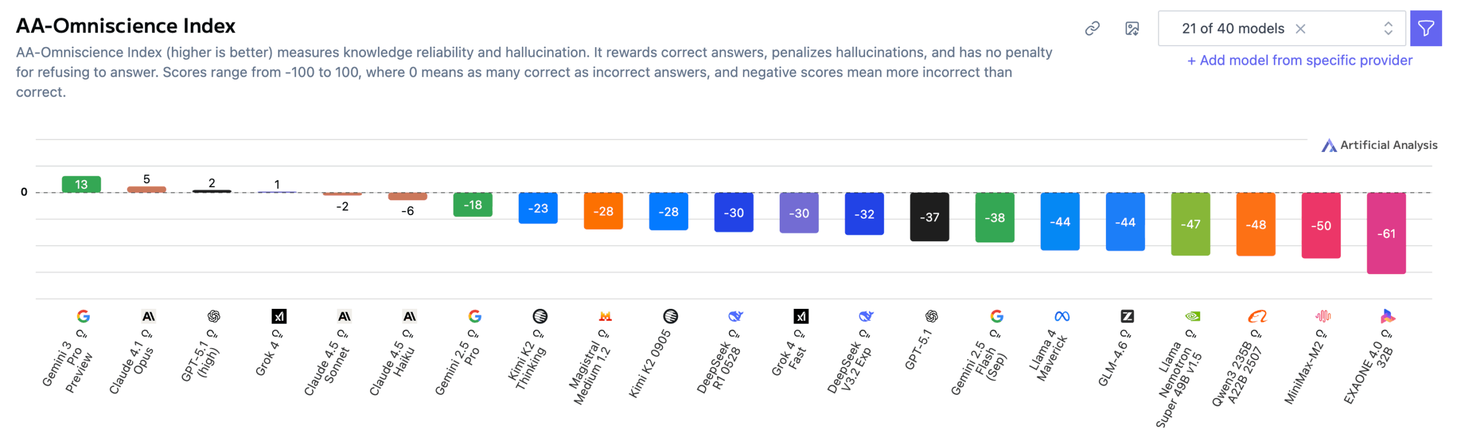Viewport: 1457px width, 434px height.
Task: Click the Meta logo above Llama 4 Maverick
Action: click(1061, 316)
